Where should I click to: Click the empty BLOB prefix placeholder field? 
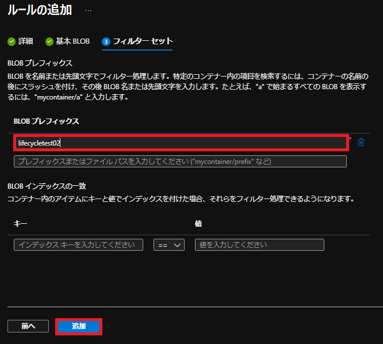pyautogui.click(x=180, y=162)
